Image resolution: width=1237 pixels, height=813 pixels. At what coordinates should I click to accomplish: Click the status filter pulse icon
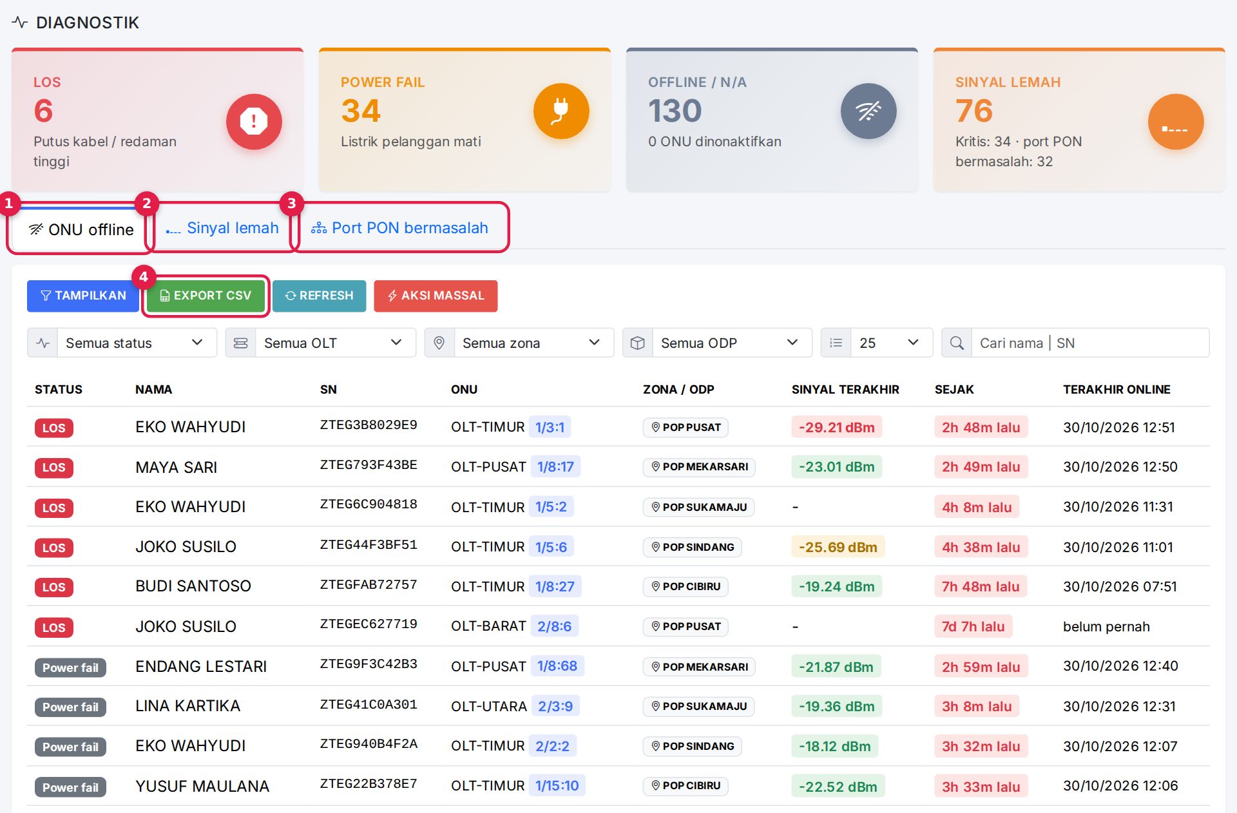click(x=43, y=343)
